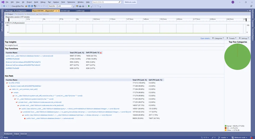Sort by Total CPU column in Top Functions

point(77,53)
